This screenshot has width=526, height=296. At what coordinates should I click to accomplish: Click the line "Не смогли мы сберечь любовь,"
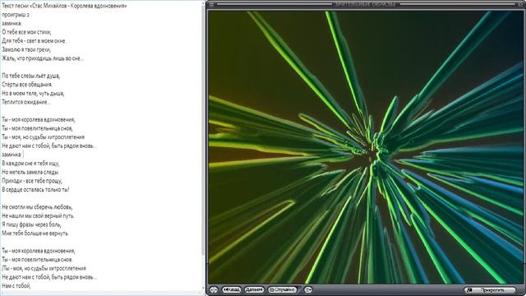pyautogui.click(x=37, y=207)
